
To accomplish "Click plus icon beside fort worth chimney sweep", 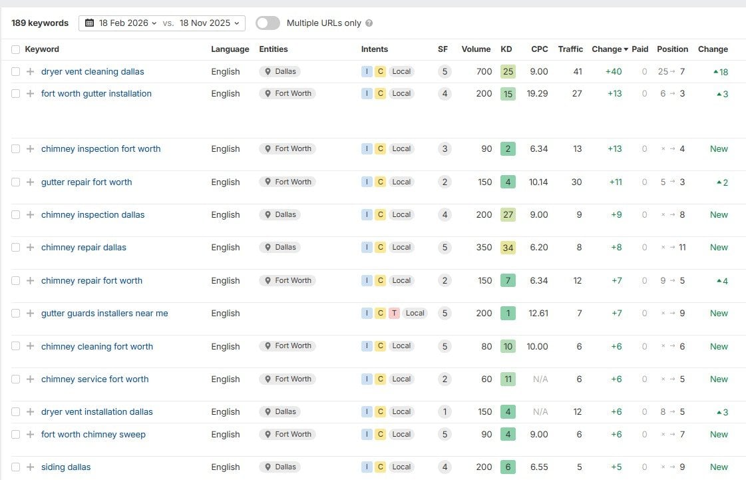I will tap(31, 434).
